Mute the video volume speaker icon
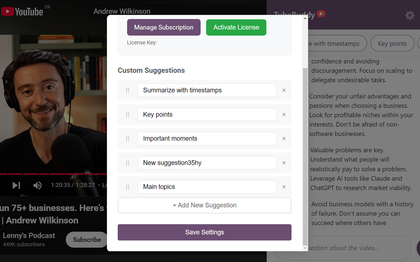420x262 pixels. (x=37, y=185)
